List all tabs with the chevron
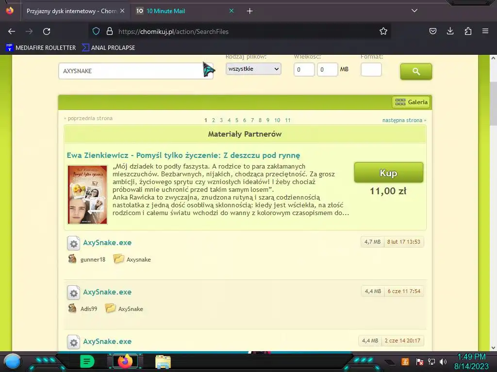 click(414, 11)
